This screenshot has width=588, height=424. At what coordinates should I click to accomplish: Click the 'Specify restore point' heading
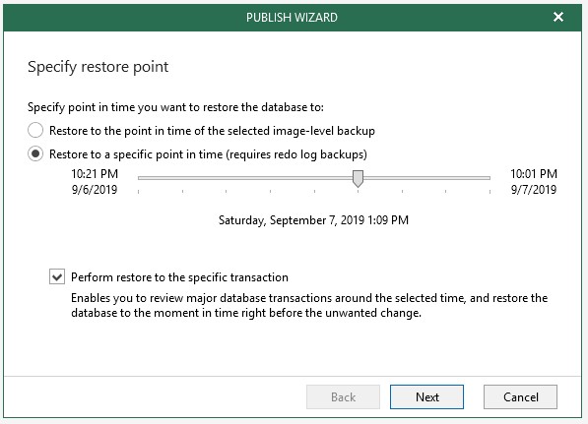tap(98, 67)
